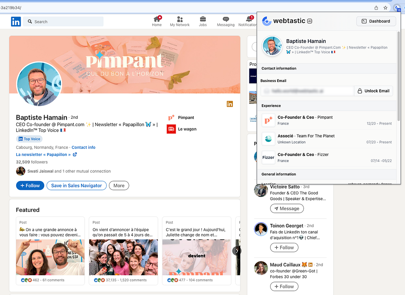Click the AI badge next to webtastic
This screenshot has width=405, height=295.
(x=310, y=21)
